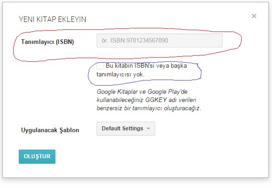Click the OLUŞTUR button
Screen dimensions: 272x188
pos(37,156)
